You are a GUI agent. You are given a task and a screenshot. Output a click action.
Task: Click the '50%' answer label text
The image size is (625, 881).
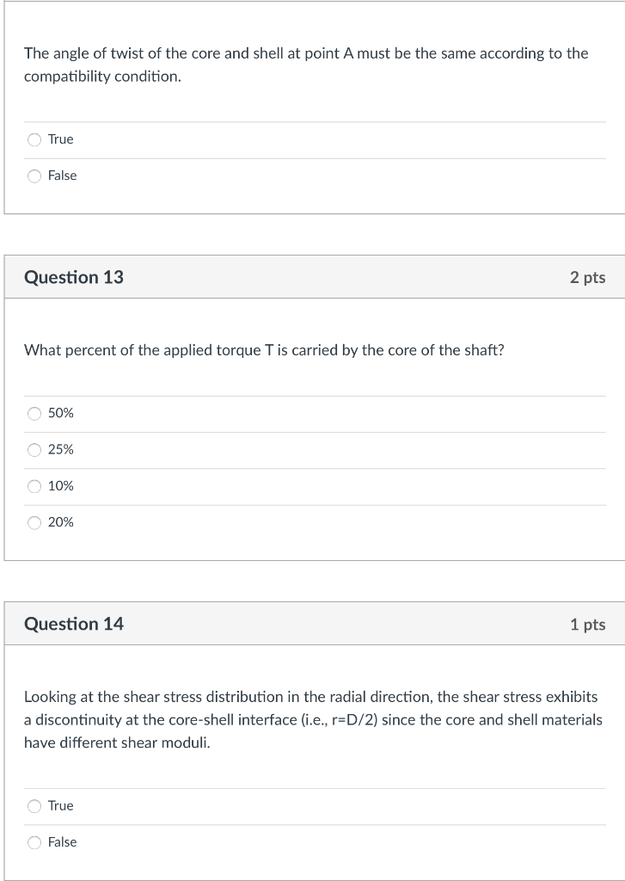point(61,413)
